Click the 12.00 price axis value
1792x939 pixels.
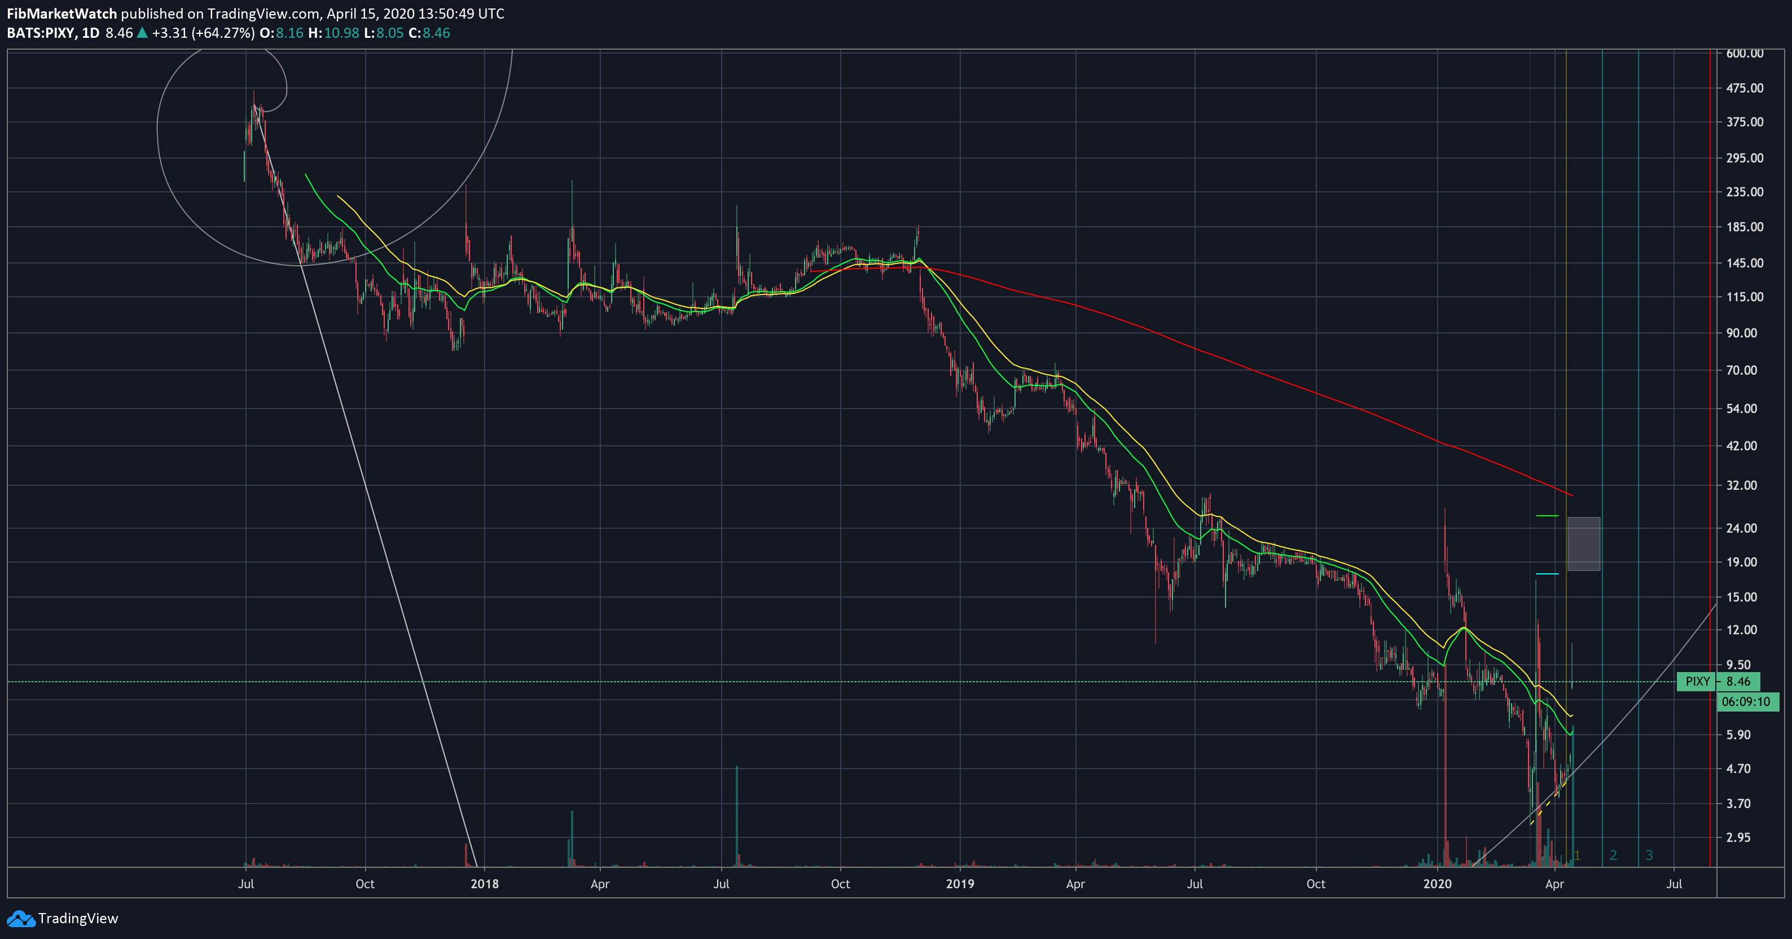1741,630
